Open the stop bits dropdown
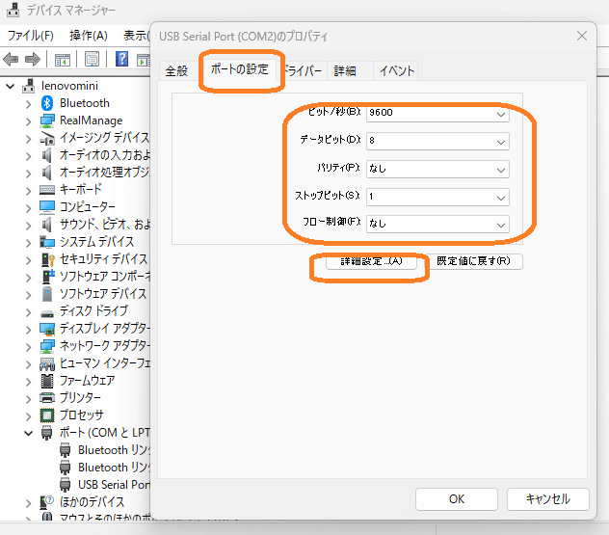Viewport: 609px width, 535px height. click(x=437, y=198)
